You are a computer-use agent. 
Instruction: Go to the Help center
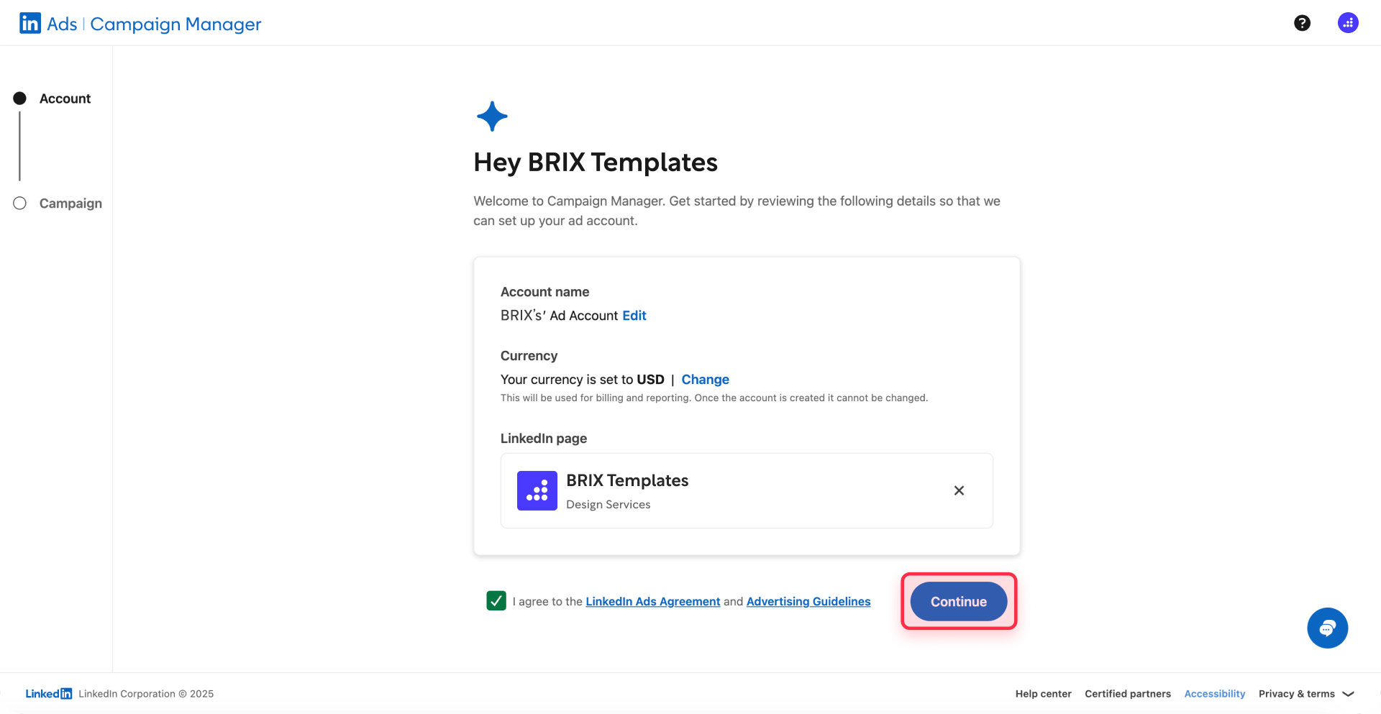1043,693
